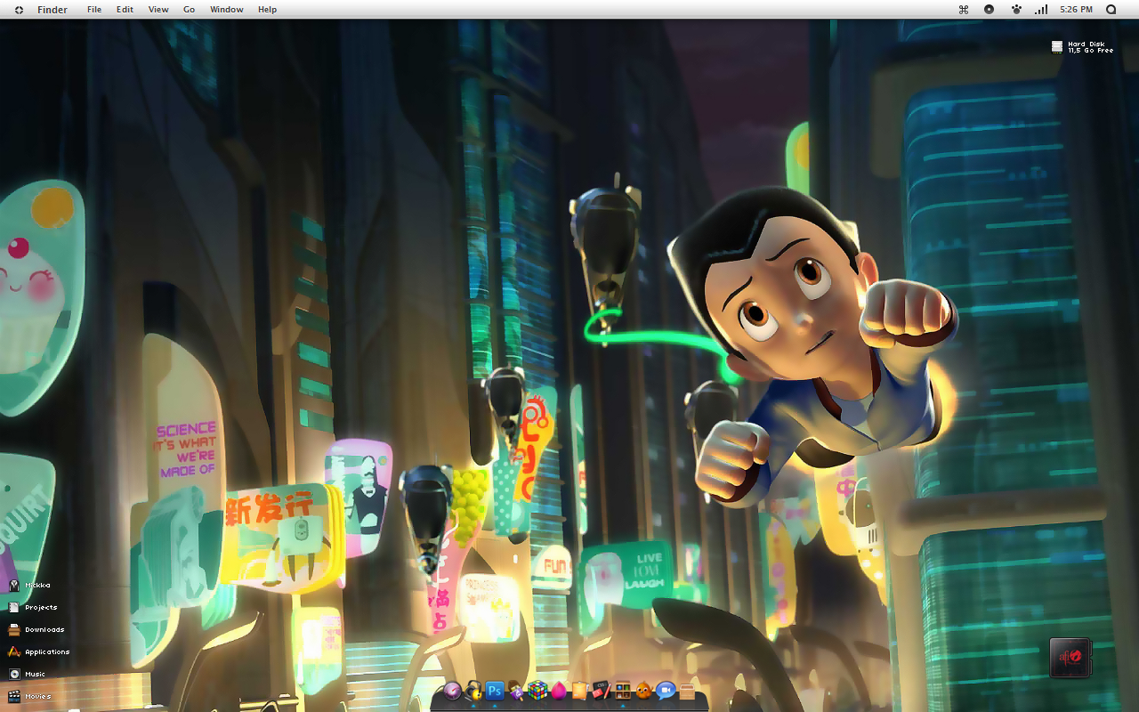This screenshot has width=1139, height=712.
Task: Check the signal strength bars in menu bar
Action: (1041, 10)
